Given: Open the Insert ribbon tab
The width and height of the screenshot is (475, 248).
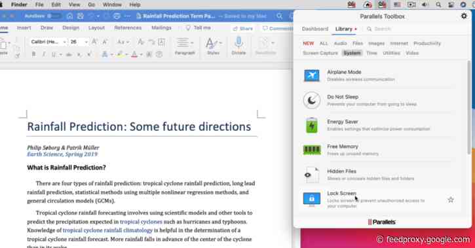Looking at the screenshot, I should tap(24, 27).
